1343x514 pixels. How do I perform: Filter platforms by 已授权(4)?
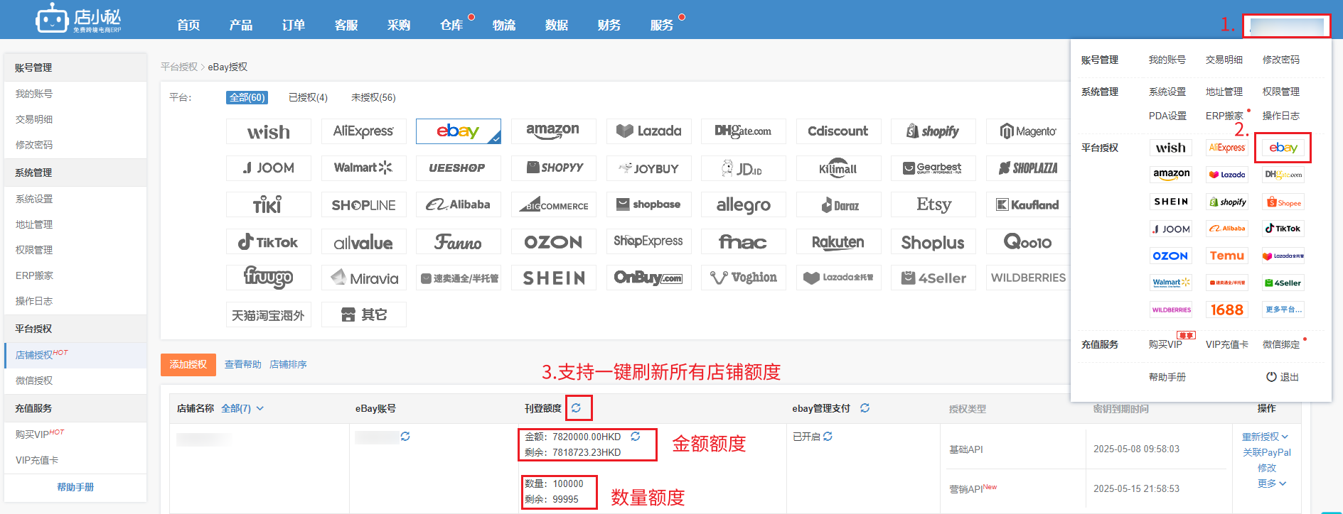click(x=308, y=97)
